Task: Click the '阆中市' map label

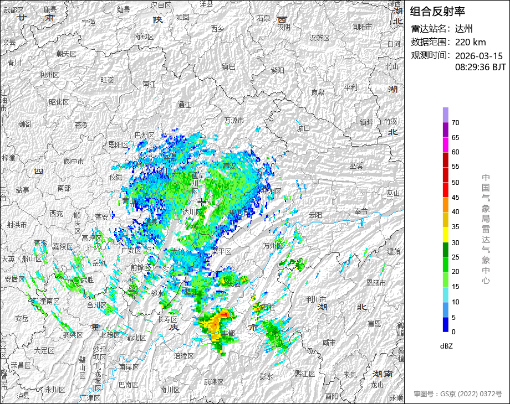Action: 74,161
